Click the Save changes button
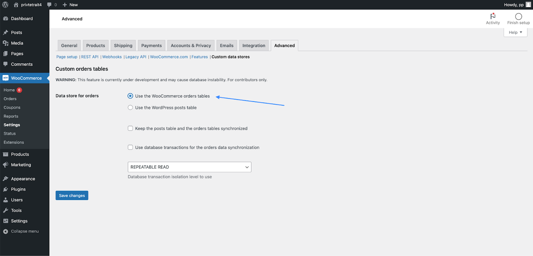533x256 pixels. coord(72,195)
